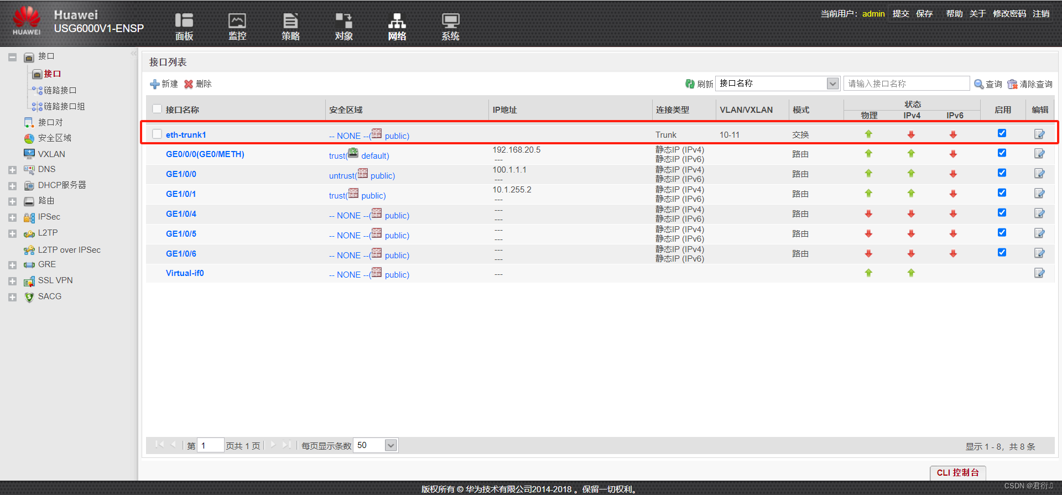Open the 每页显示条数 page size dropdown
The height and width of the screenshot is (495, 1062).
(391, 445)
